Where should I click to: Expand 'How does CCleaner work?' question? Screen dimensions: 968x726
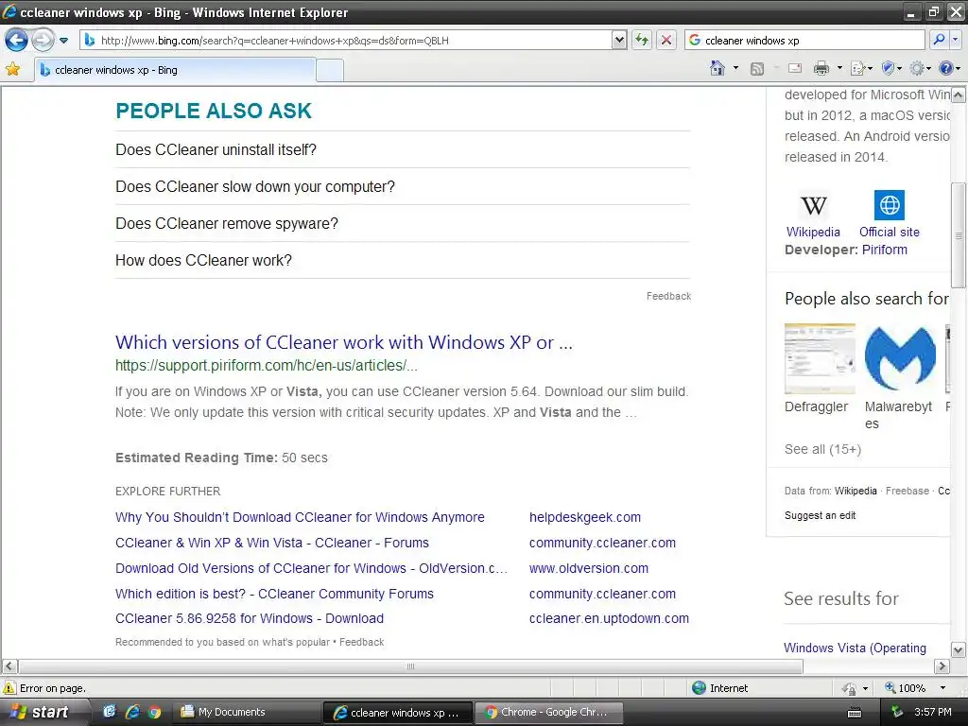(x=403, y=261)
